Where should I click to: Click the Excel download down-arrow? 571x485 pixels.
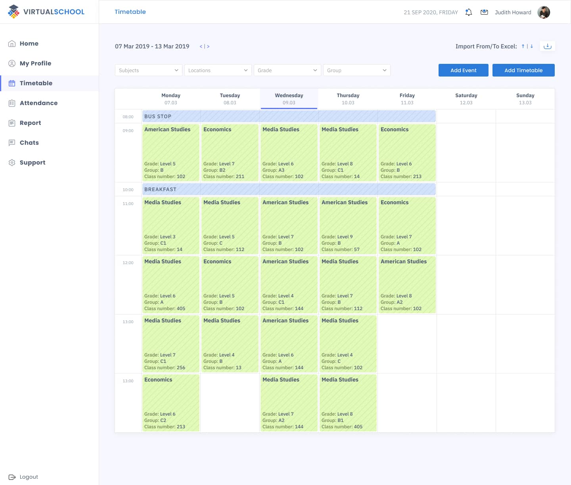(x=532, y=46)
